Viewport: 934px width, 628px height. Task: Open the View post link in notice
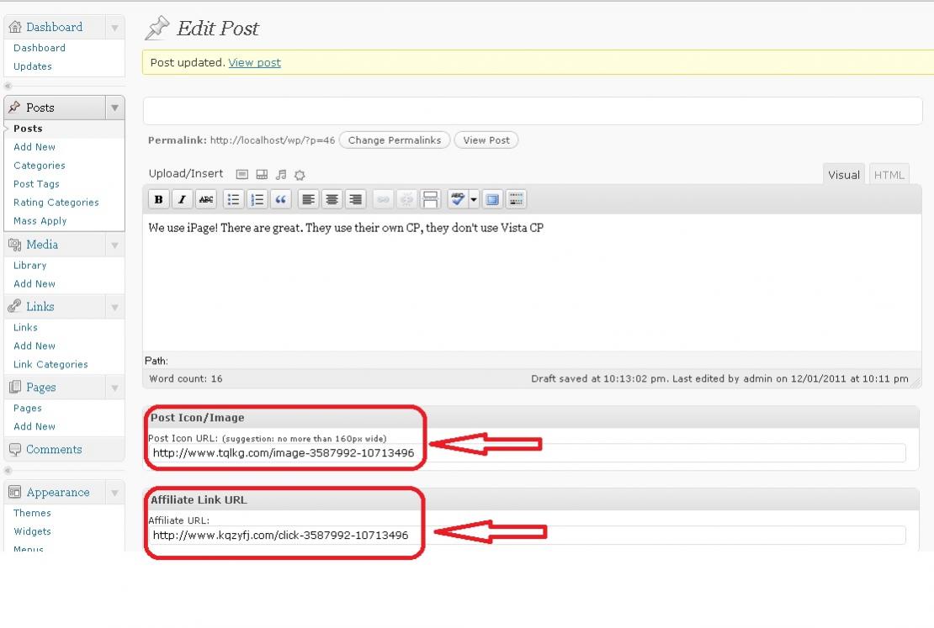point(254,62)
